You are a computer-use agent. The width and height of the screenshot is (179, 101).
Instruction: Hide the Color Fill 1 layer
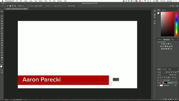coord(158,83)
